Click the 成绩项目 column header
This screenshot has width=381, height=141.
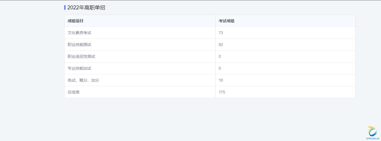click(75, 21)
